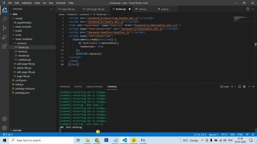
Task: Open package.json file
Action: (x=22, y=92)
